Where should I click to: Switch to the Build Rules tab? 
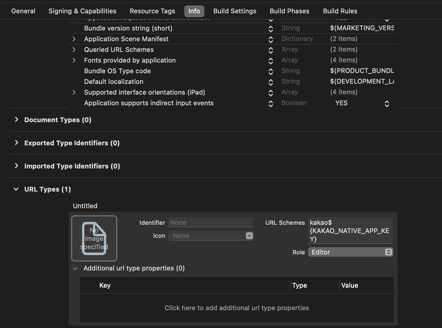coord(340,11)
